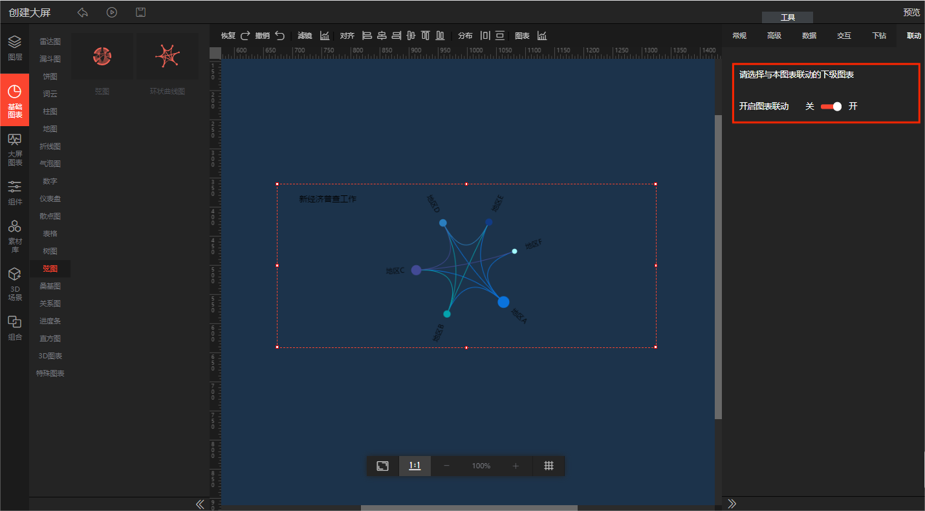Choose the 弦图 chord chart thumbnail
Image resolution: width=925 pixels, height=511 pixels.
pyautogui.click(x=102, y=57)
